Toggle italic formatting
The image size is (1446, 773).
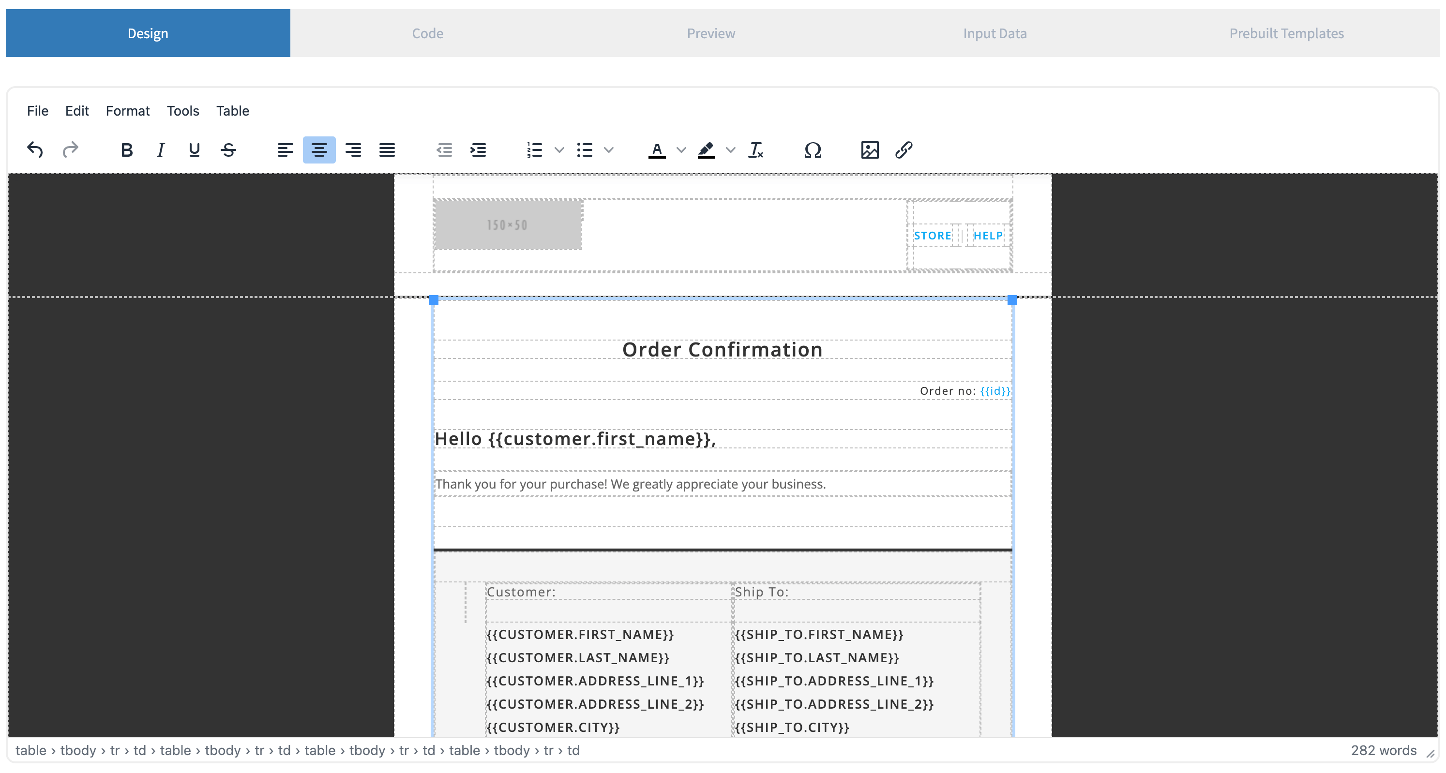point(161,150)
